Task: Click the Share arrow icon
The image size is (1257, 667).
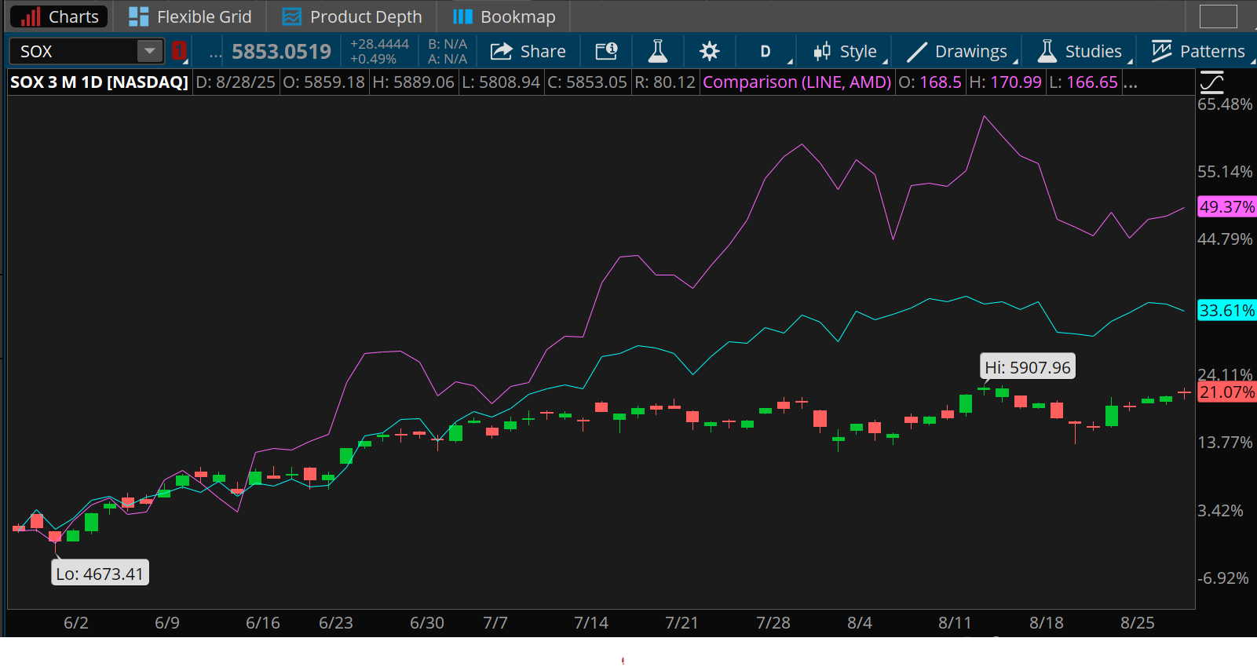Action: point(501,51)
